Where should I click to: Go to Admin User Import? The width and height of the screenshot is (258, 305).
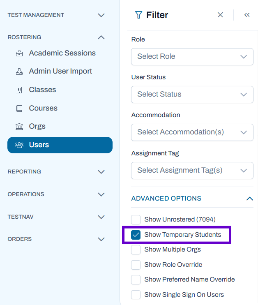[x=60, y=71]
